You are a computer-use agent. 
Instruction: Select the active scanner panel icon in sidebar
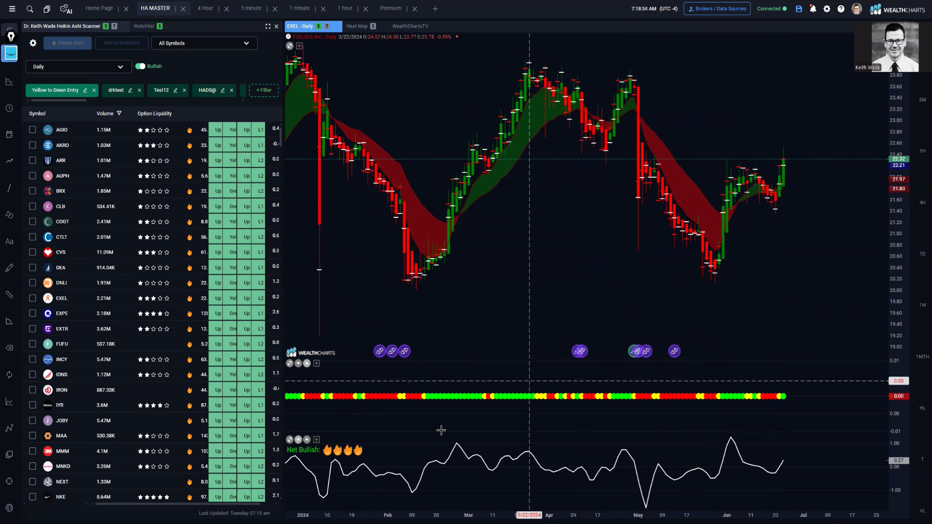click(x=11, y=53)
